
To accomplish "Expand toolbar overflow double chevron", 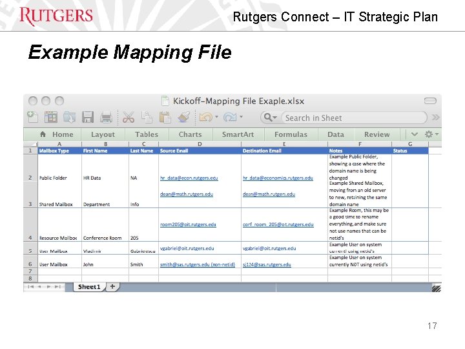I will tap(435, 117).
